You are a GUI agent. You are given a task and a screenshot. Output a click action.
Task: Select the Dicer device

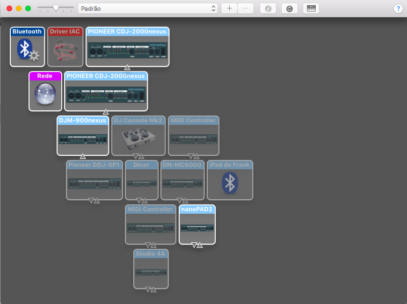point(142,180)
